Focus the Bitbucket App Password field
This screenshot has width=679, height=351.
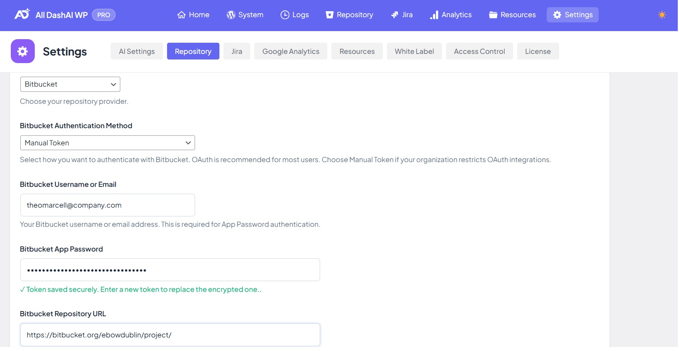tap(170, 270)
